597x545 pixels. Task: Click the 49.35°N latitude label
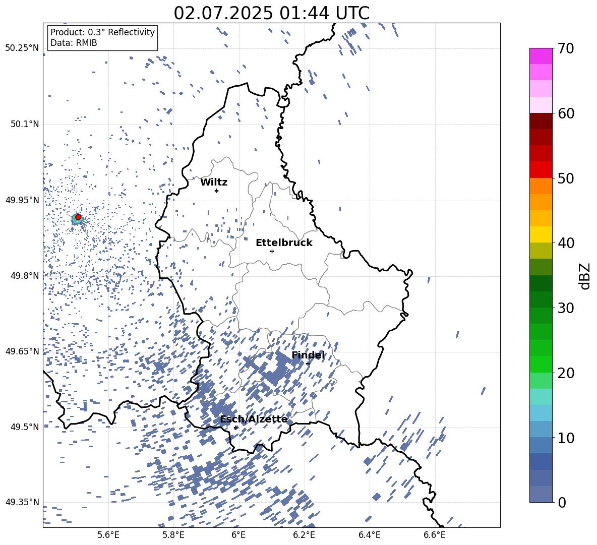coord(23,502)
